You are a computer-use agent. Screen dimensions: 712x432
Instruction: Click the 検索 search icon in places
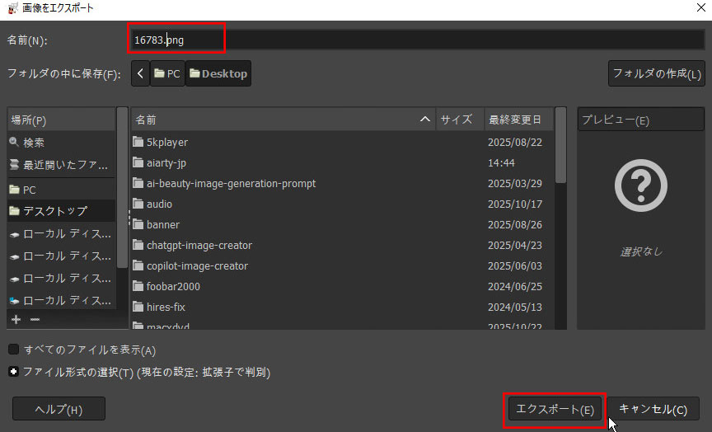(x=14, y=143)
